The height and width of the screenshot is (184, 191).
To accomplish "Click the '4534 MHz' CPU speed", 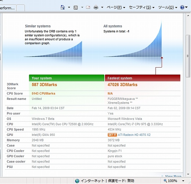I will click(x=114, y=130).
